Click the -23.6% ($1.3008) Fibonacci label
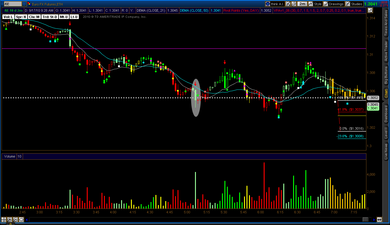 (x=350, y=136)
